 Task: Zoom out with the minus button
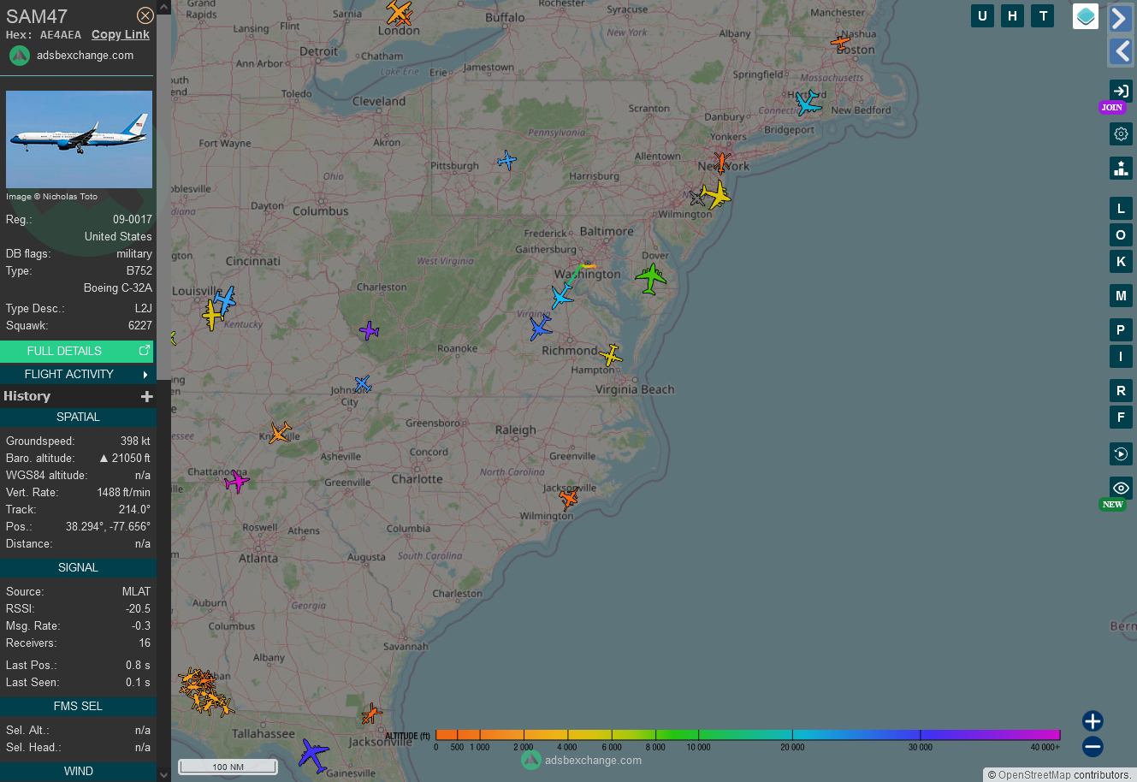1093,746
